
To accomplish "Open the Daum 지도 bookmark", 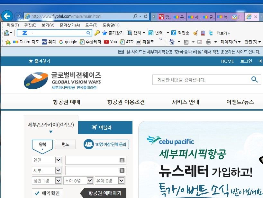I will [26, 42].
